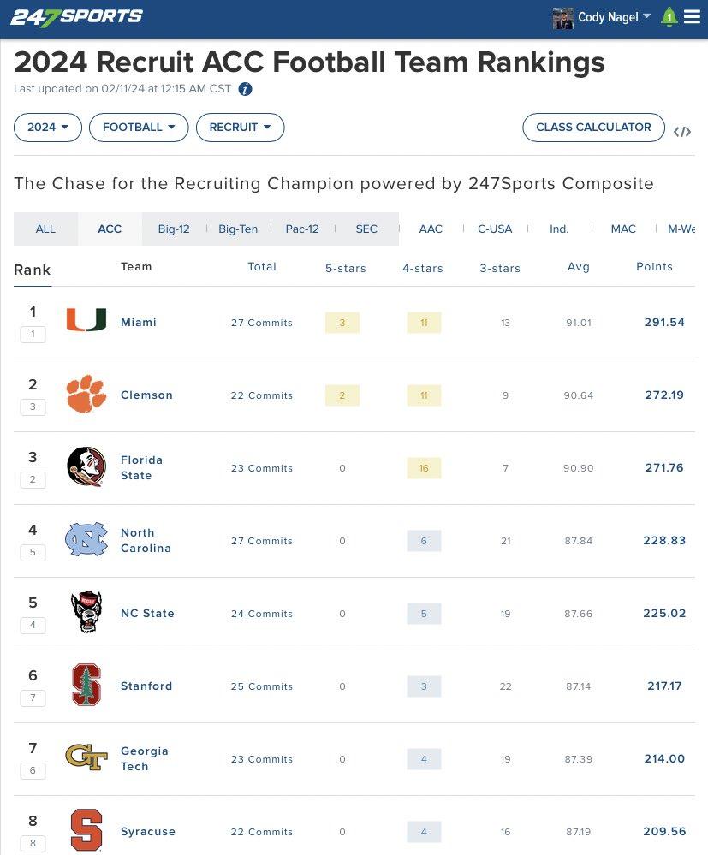Viewport: 708px width, 855px height.
Task: Switch to the SEC conference tab
Action: (x=366, y=229)
